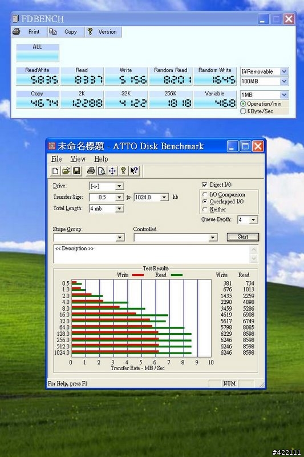Run the Read test showing 8337
Image resolution: width=304 pixels, height=457 pixels.
pyautogui.click(x=82, y=77)
